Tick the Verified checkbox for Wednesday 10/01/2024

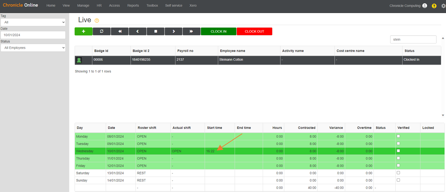coord(398,151)
